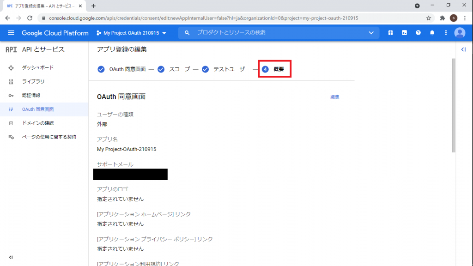This screenshot has width=473, height=266.
Task: Open the My Project-OAuth-210915 project selector
Action: coord(131,33)
